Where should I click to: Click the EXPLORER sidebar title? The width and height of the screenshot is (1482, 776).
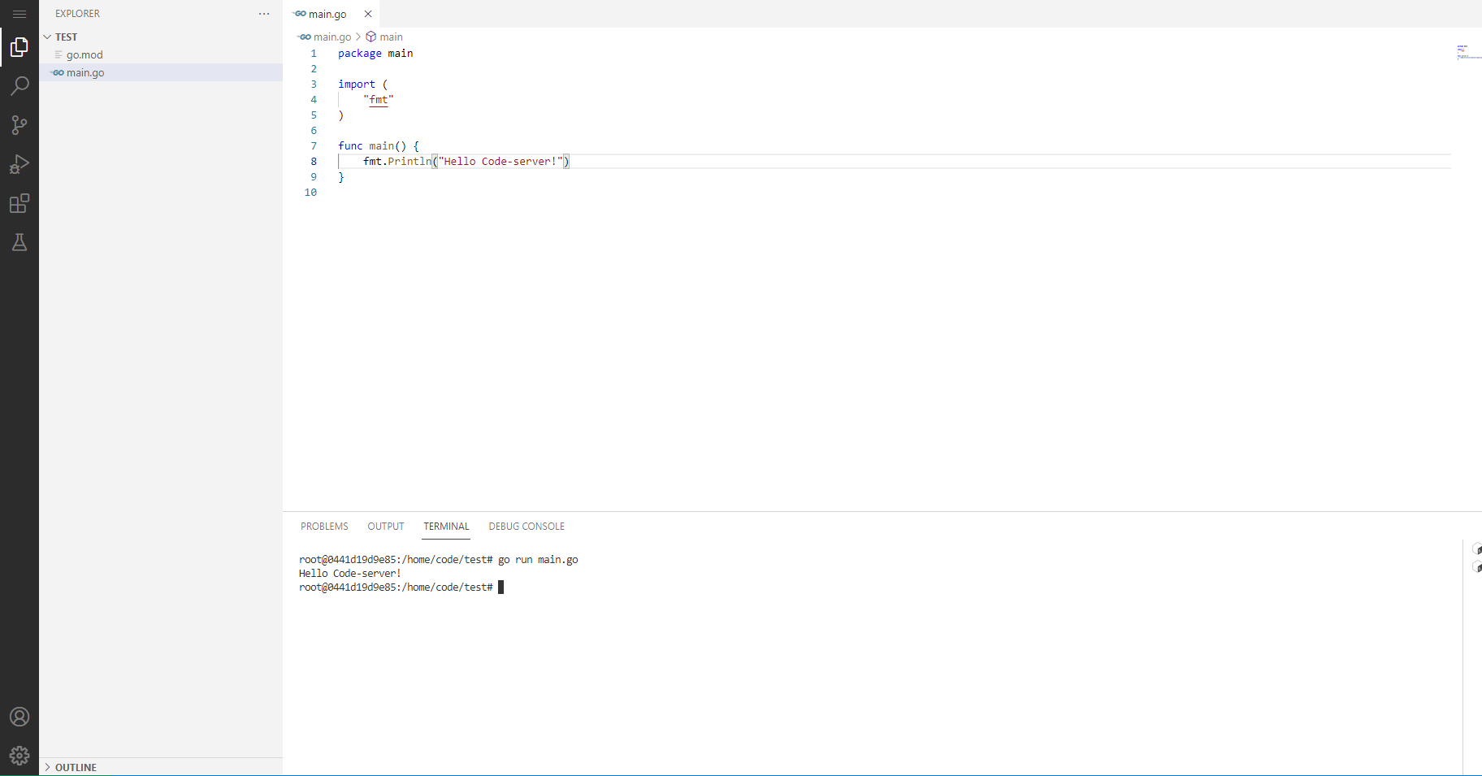coord(77,14)
